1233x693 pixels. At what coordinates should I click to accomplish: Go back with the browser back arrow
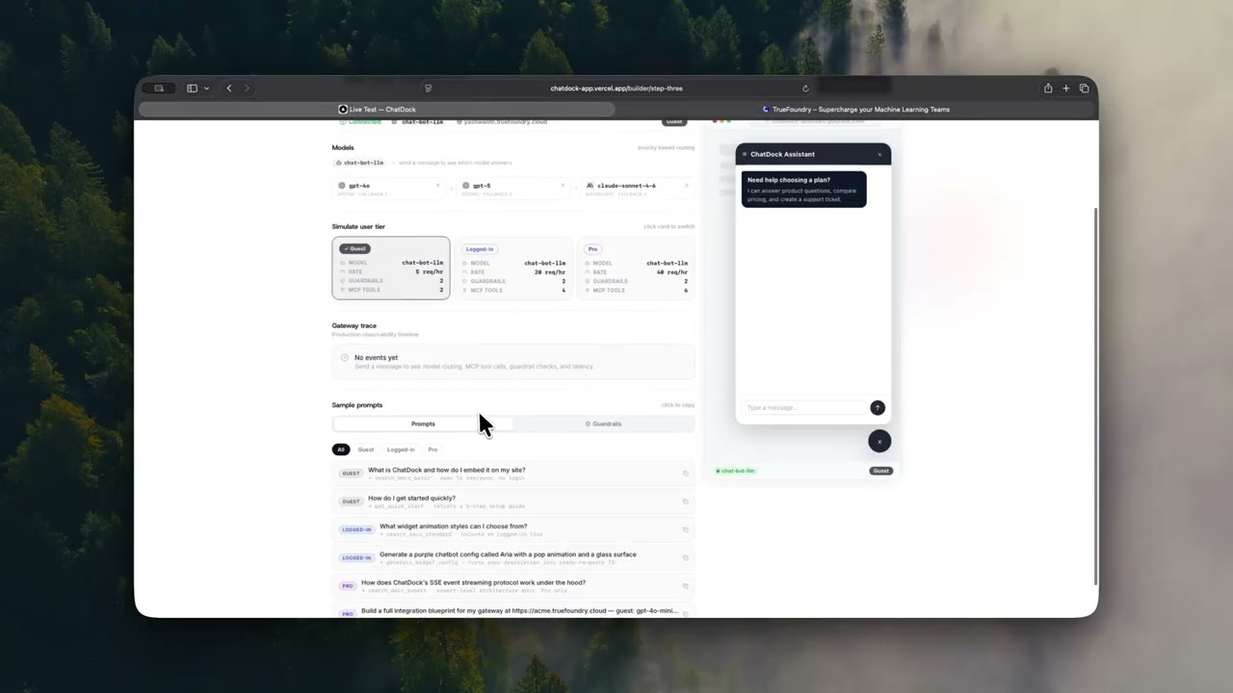click(x=229, y=89)
